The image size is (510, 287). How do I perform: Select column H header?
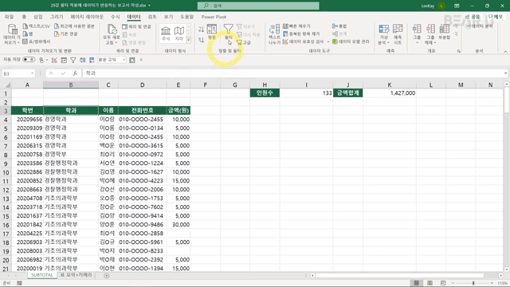point(265,85)
